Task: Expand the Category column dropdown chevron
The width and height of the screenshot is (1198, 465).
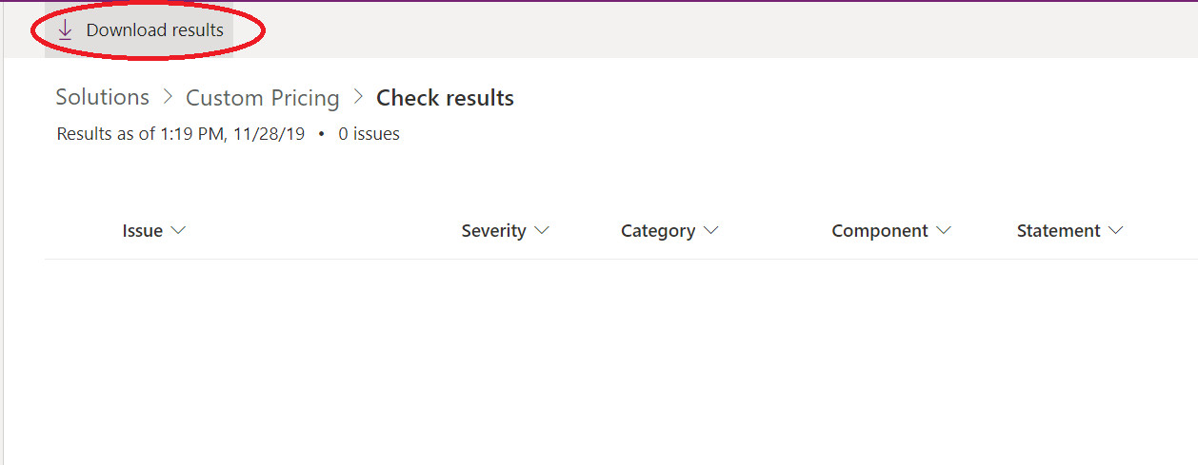Action: 710,230
